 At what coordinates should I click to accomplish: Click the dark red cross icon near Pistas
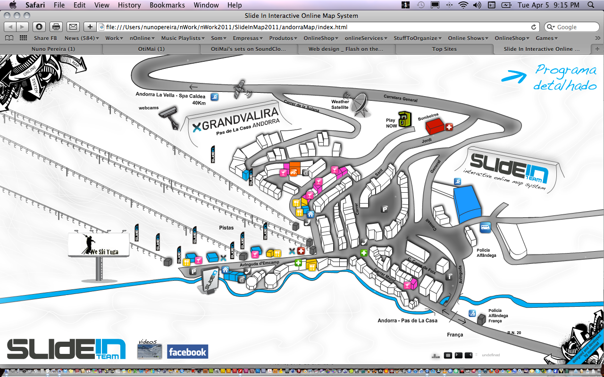pos(301,251)
